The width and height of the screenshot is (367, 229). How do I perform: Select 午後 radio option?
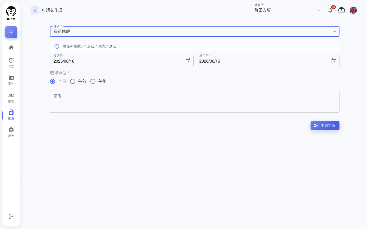point(93,81)
